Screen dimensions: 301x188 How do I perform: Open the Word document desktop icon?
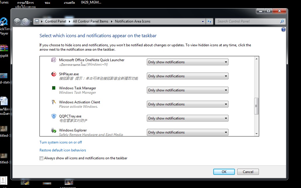[x=4, y=101]
